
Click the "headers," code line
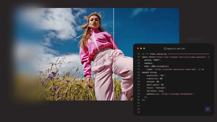pyautogui.click(x=149, y=63)
